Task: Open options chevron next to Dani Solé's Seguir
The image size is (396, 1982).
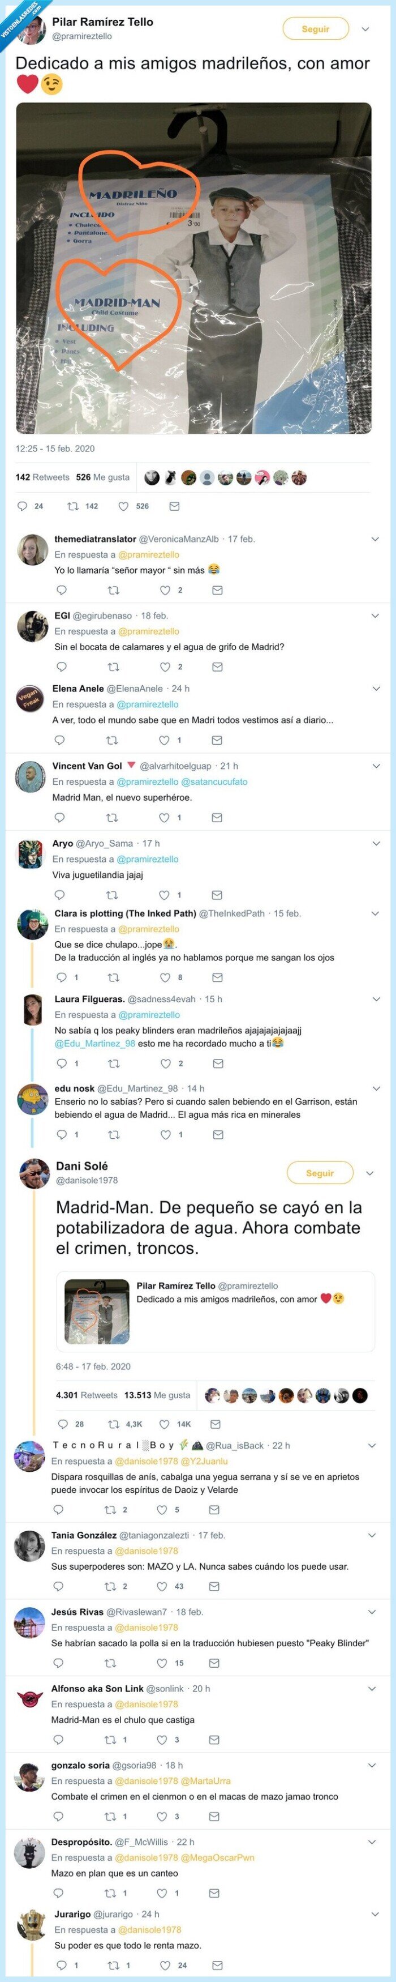Action: point(370,1173)
